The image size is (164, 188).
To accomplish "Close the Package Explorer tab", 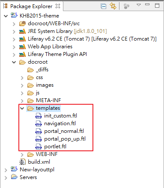I will (58, 6).
